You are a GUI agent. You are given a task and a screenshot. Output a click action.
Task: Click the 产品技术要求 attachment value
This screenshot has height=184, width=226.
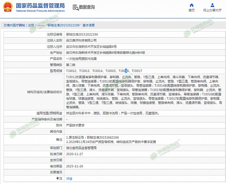75,125
